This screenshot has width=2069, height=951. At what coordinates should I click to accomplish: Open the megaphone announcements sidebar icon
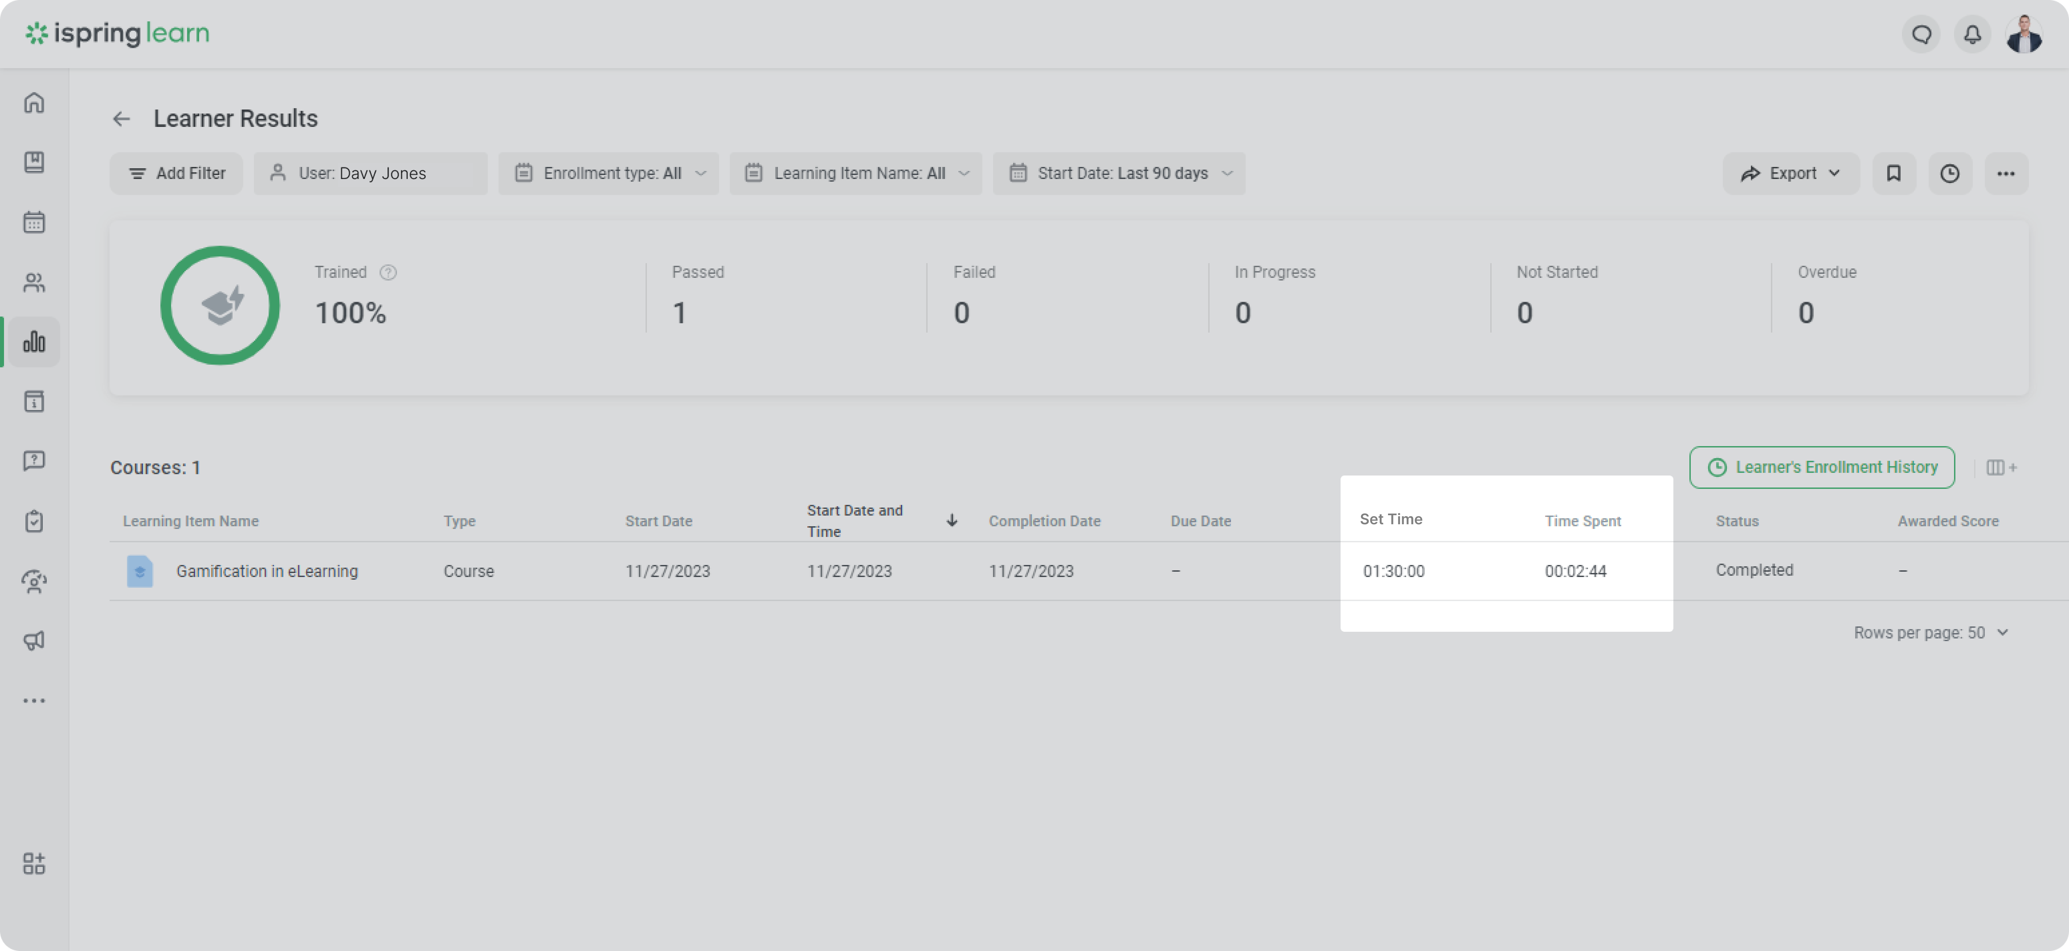[x=34, y=640]
